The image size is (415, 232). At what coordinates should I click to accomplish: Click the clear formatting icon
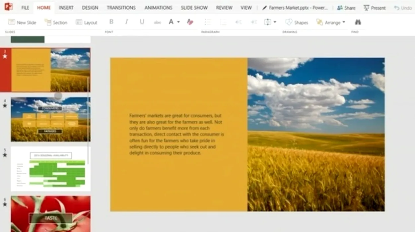[190, 22]
